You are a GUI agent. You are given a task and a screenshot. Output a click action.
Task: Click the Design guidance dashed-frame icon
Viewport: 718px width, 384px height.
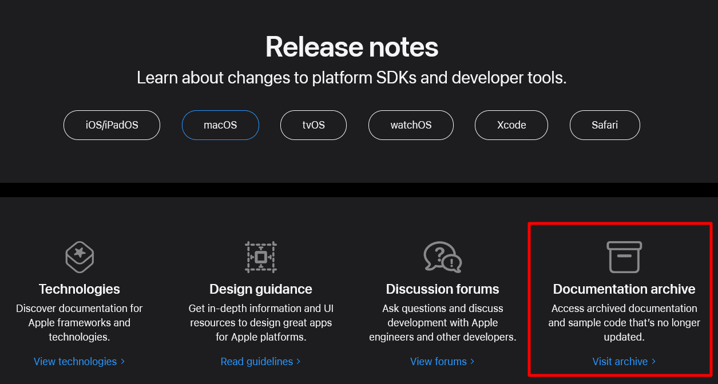[x=261, y=257]
